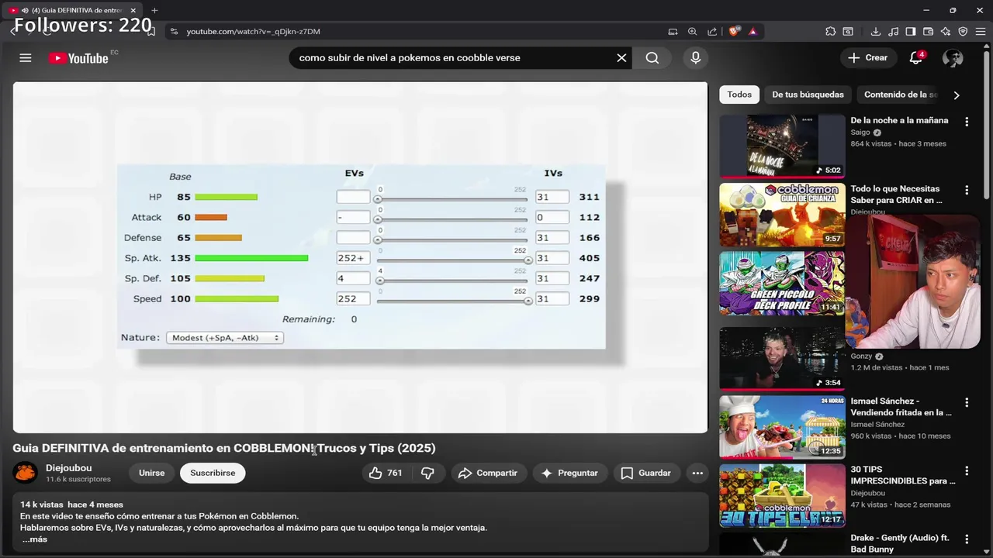The height and width of the screenshot is (558, 993).
Task: Open De la noche a la mañana title
Action: pyautogui.click(x=899, y=120)
